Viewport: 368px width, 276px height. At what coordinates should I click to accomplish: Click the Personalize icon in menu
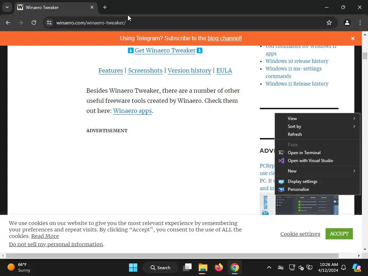tap(281, 189)
